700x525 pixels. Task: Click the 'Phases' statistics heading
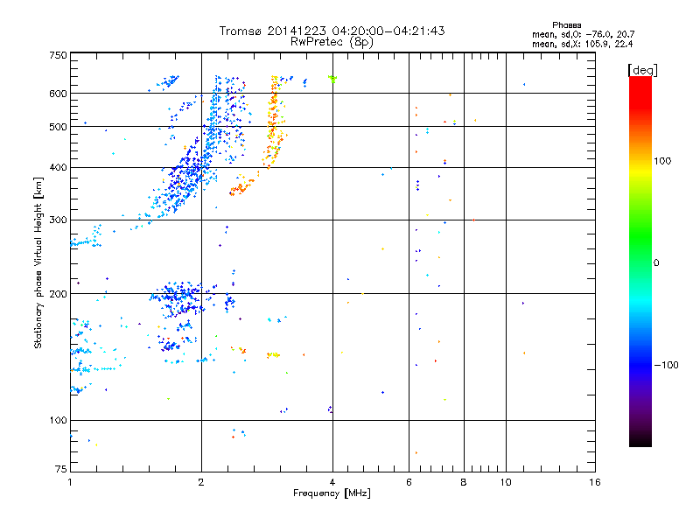coord(566,25)
